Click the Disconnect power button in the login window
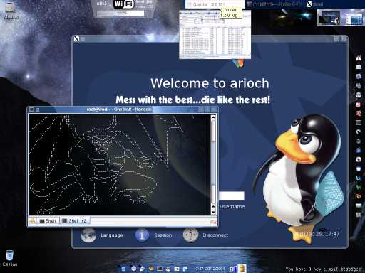This screenshot has height=273, width=365. coord(190,235)
